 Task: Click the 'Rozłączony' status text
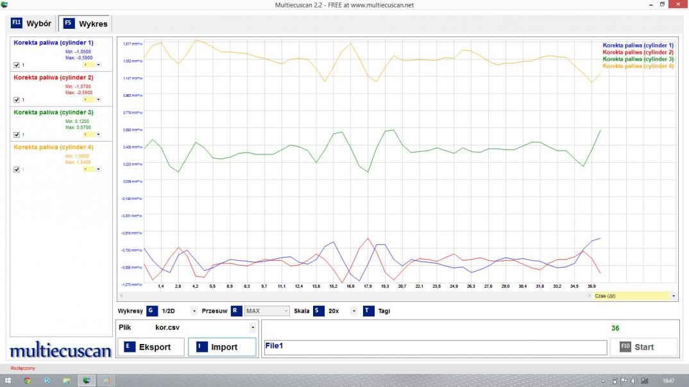tap(23, 368)
